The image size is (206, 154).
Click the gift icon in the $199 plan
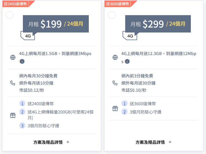click(13, 115)
